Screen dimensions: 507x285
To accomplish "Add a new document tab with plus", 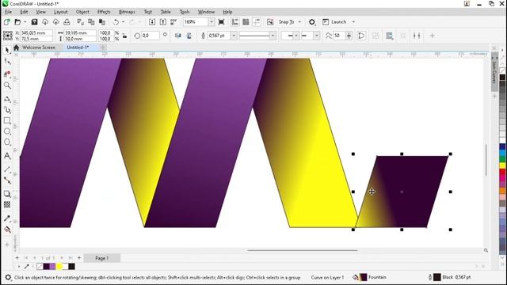I will click(x=103, y=47).
